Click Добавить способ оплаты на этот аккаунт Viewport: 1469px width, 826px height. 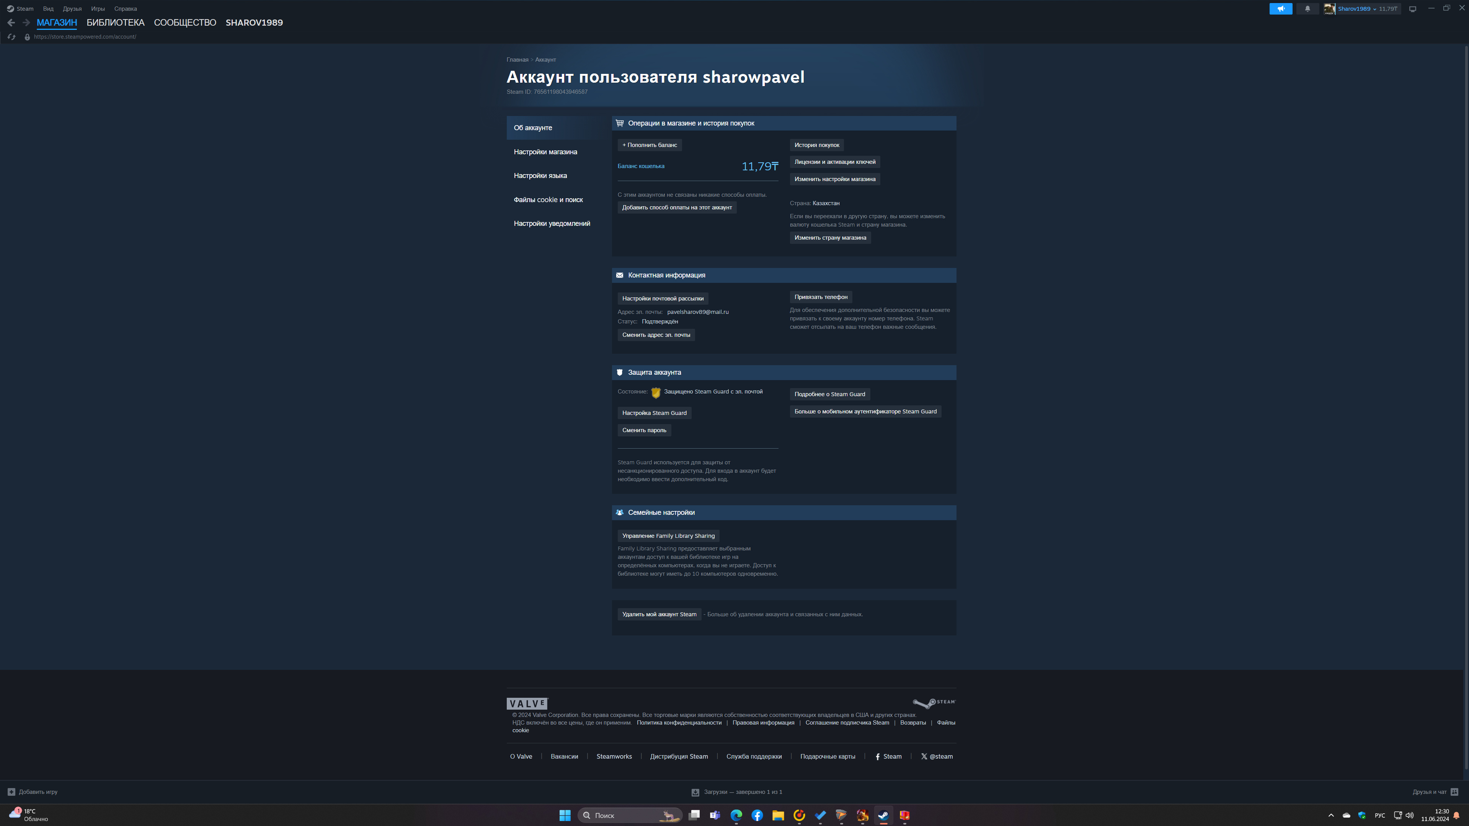(677, 207)
